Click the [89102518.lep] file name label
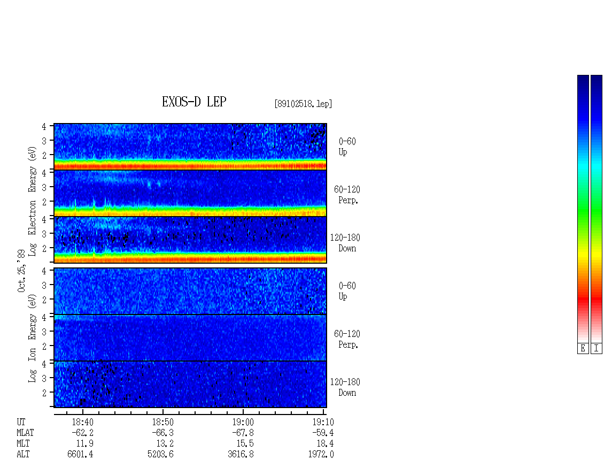This screenshot has height=468, width=604. (x=303, y=104)
